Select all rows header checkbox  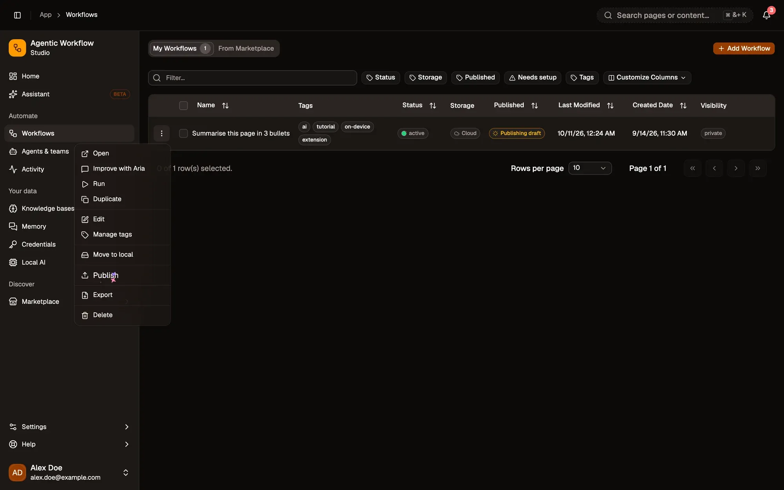tap(183, 105)
